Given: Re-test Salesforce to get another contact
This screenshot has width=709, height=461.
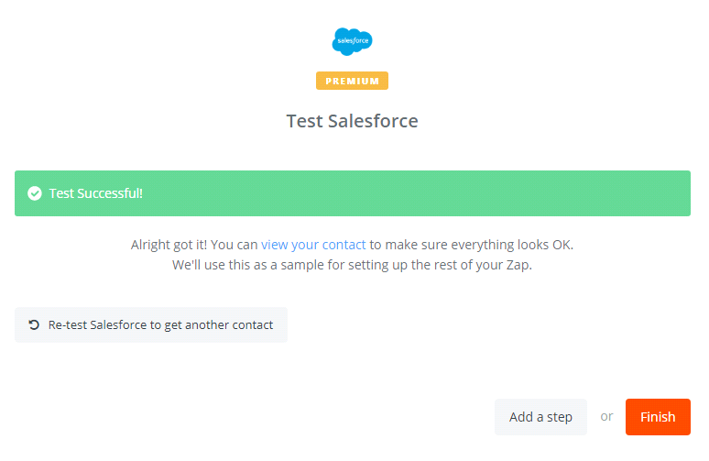Looking at the screenshot, I should [x=151, y=324].
